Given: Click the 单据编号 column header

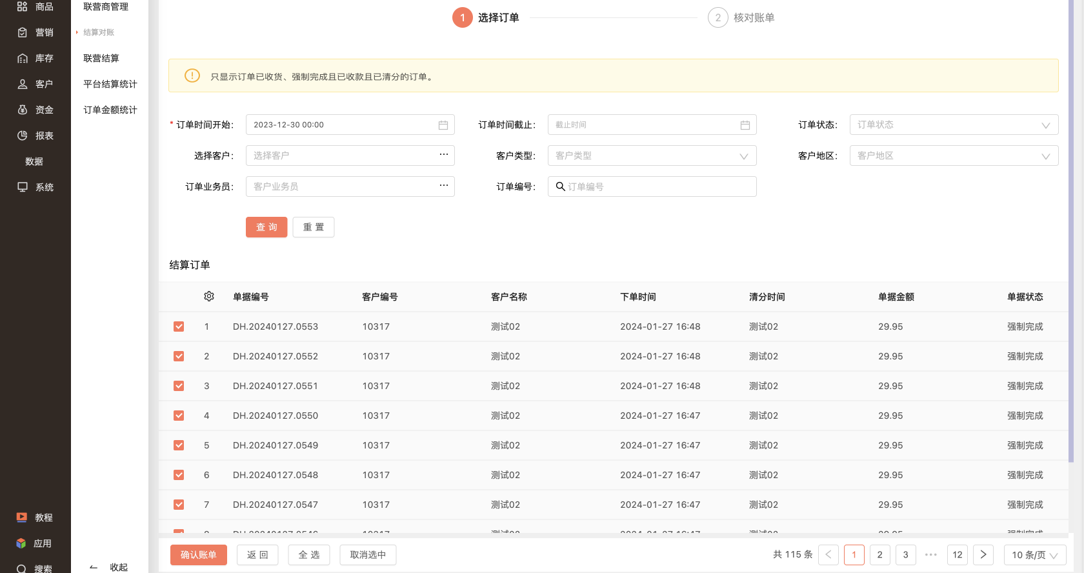Looking at the screenshot, I should pos(251,297).
